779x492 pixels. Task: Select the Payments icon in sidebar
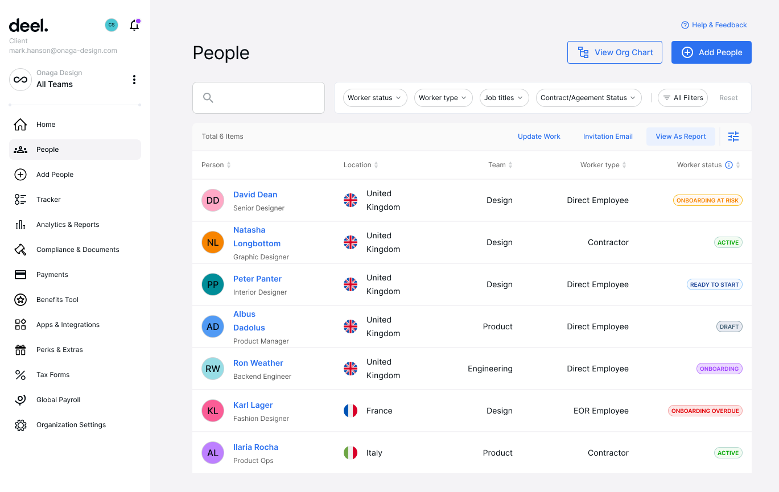click(x=20, y=274)
